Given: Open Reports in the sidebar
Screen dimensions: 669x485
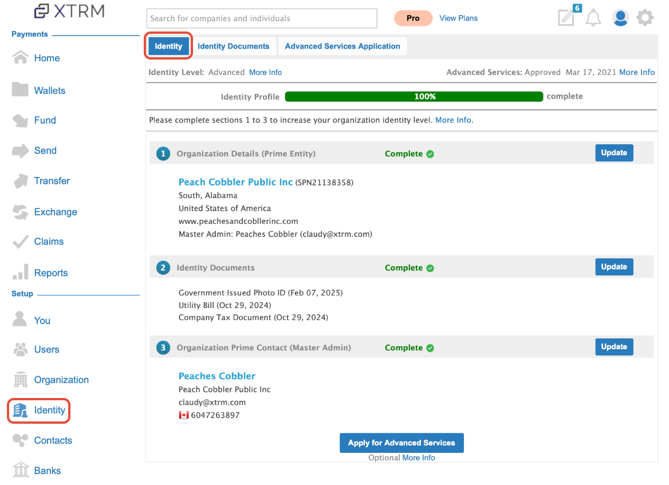Looking at the screenshot, I should (x=51, y=273).
